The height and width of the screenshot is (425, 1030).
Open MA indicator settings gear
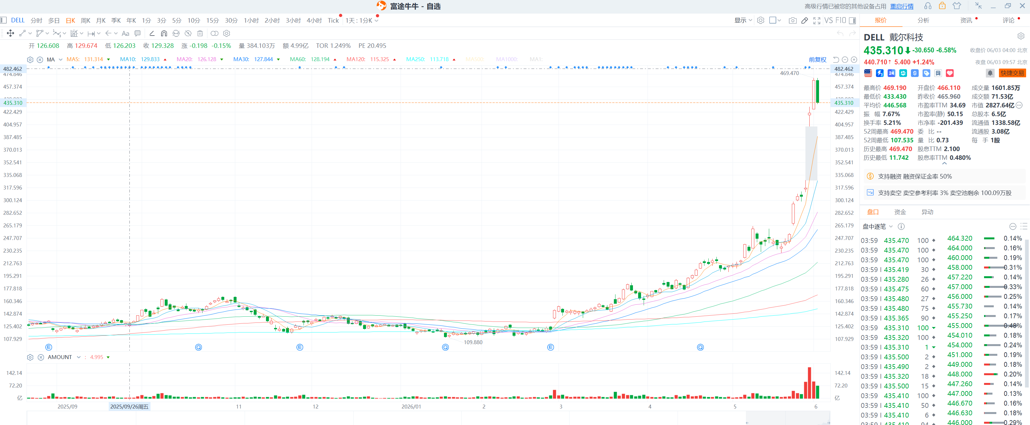point(30,60)
